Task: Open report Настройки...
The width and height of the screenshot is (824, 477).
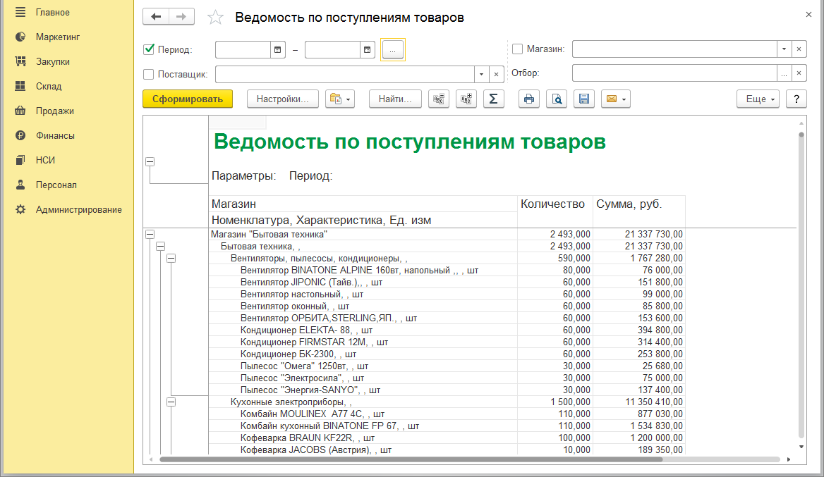Action: click(x=283, y=99)
